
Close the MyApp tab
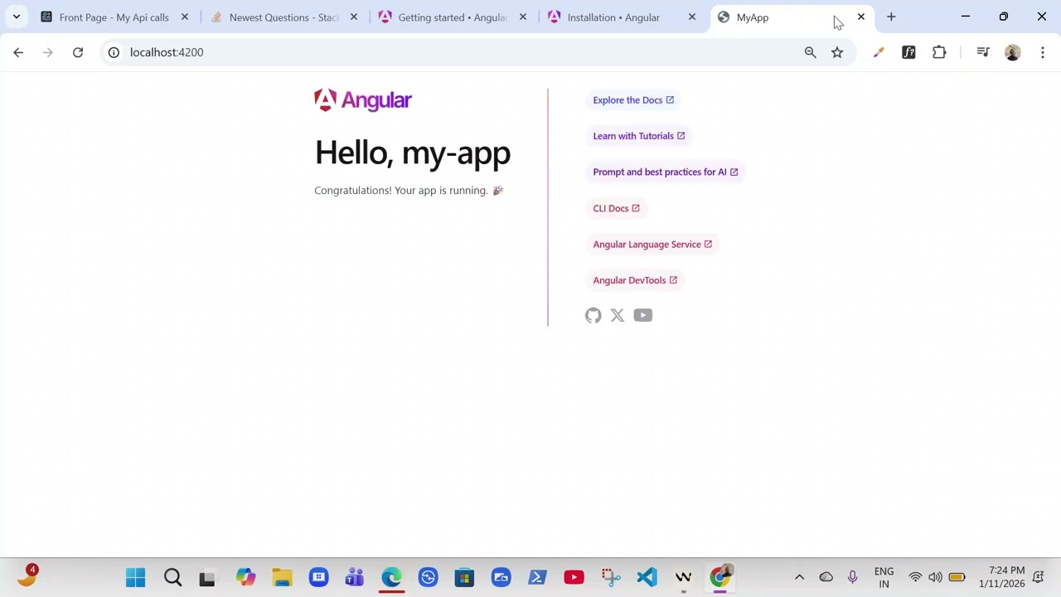(x=861, y=17)
